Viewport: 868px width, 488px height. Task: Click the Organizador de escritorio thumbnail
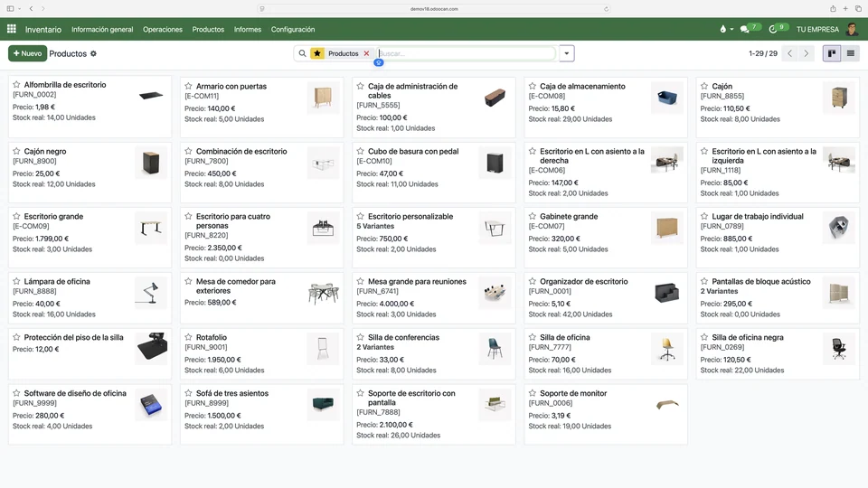667,292
